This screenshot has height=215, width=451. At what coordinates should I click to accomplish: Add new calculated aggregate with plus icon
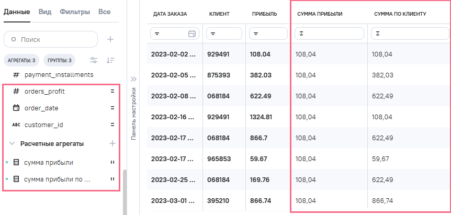[x=112, y=143]
